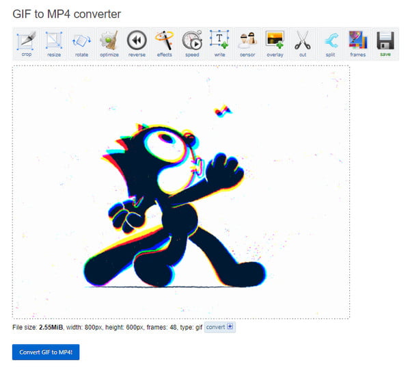The width and height of the screenshot is (410, 368).
Task: Click the Felix cat GIF preview
Action: pos(181,192)
